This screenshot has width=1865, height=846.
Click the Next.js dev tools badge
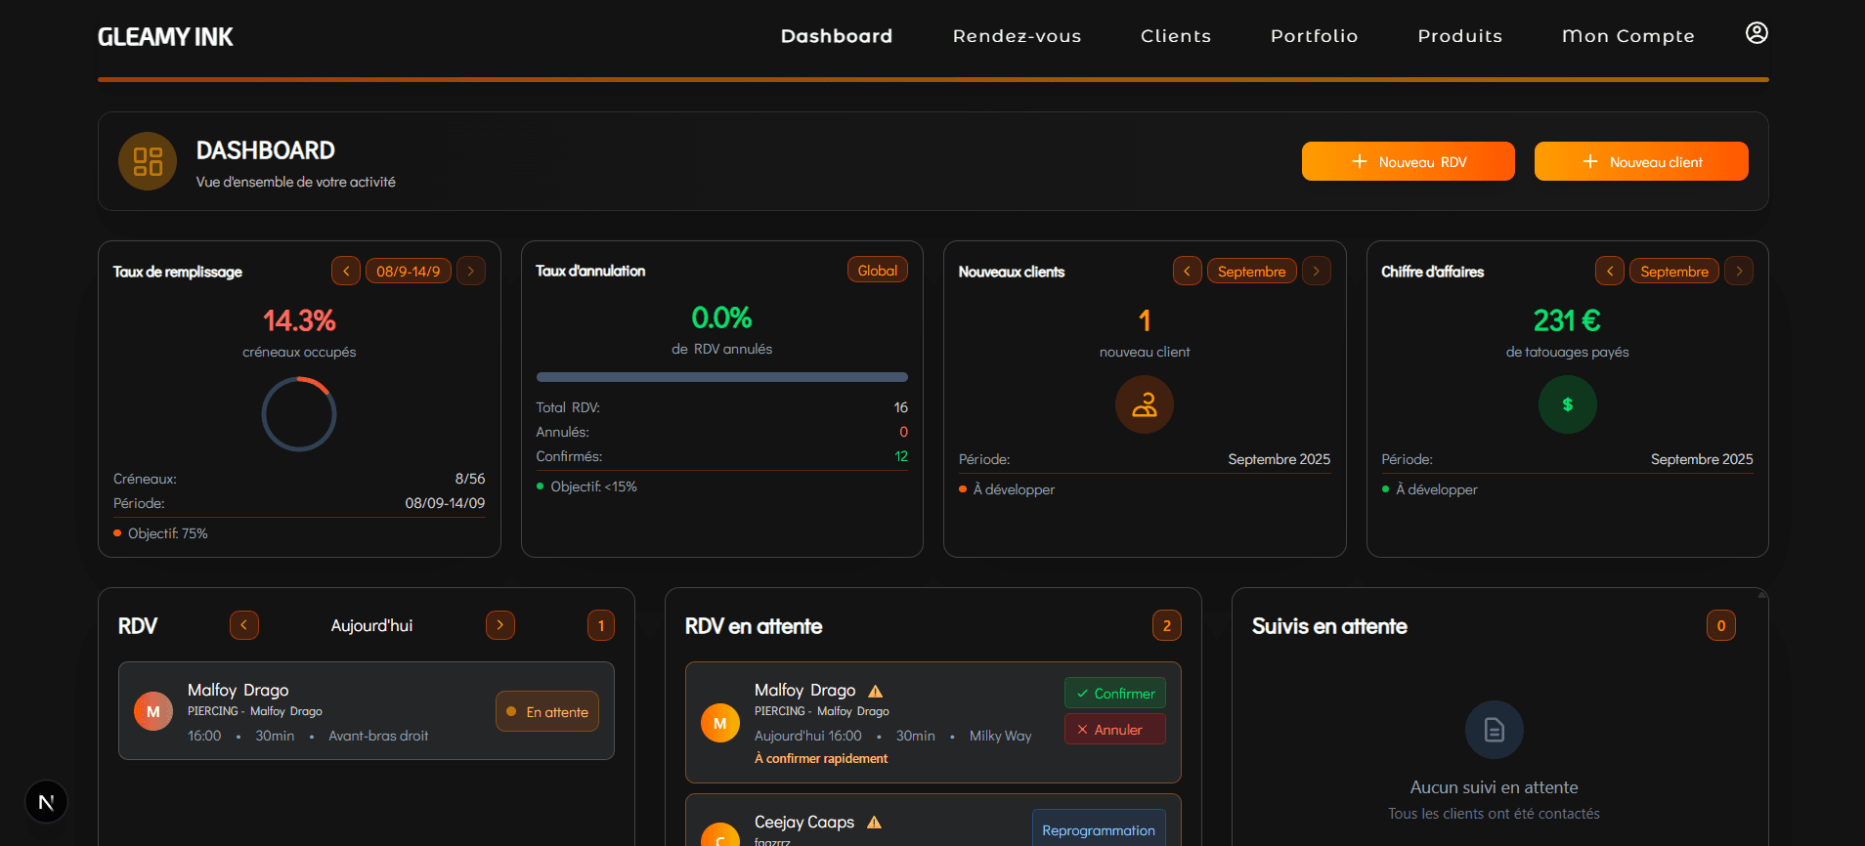pos(46,802)
